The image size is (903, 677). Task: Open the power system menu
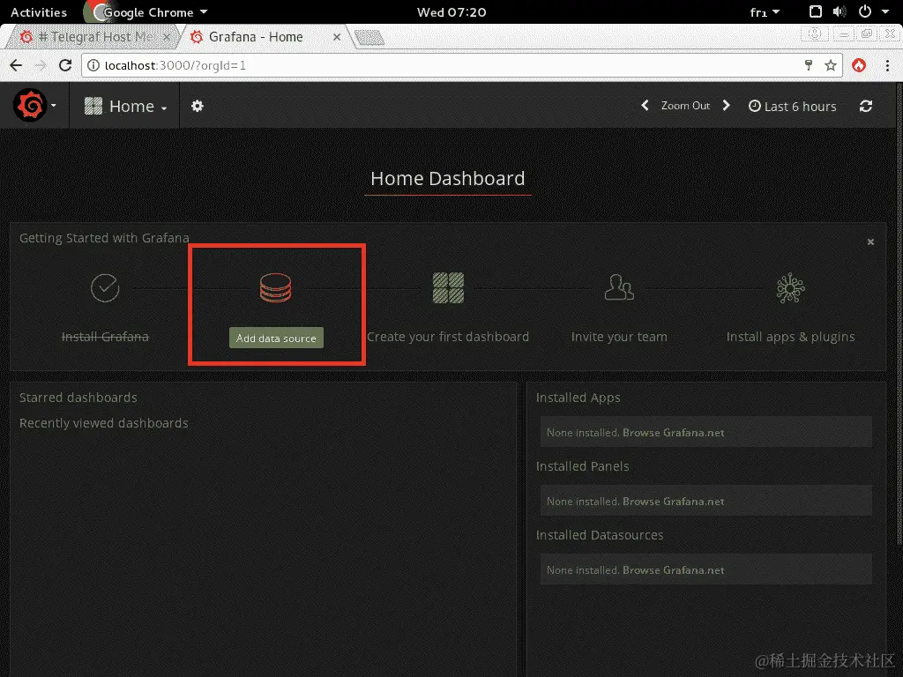[x=865, y=11]
